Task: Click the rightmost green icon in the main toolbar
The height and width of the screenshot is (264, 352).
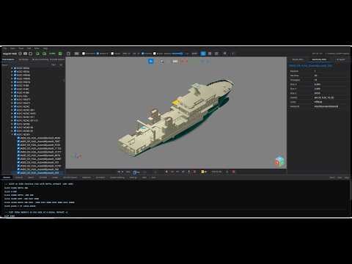Action: (60, 54)
